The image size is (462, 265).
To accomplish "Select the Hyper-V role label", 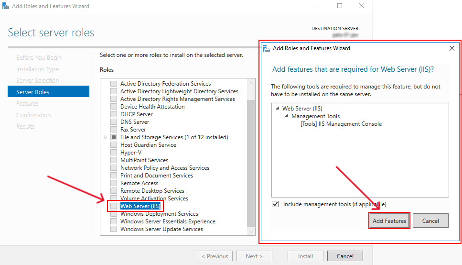I will point(131,153).
